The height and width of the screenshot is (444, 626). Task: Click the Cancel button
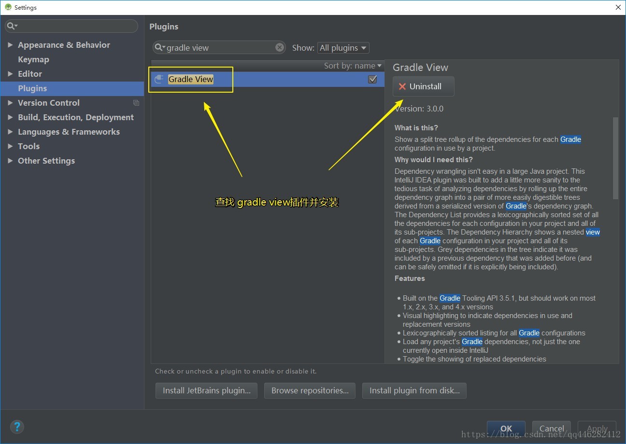coord(552,429)
